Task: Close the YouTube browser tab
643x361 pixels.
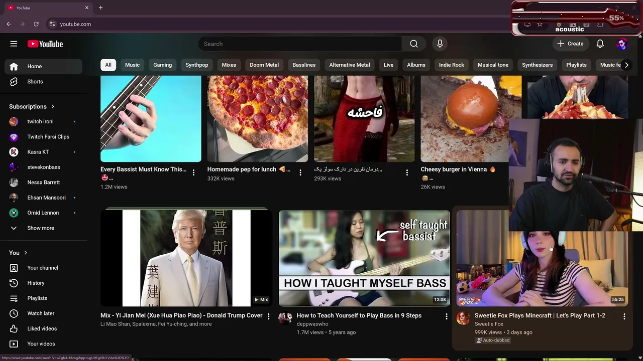Action: (x=86, y=8)
